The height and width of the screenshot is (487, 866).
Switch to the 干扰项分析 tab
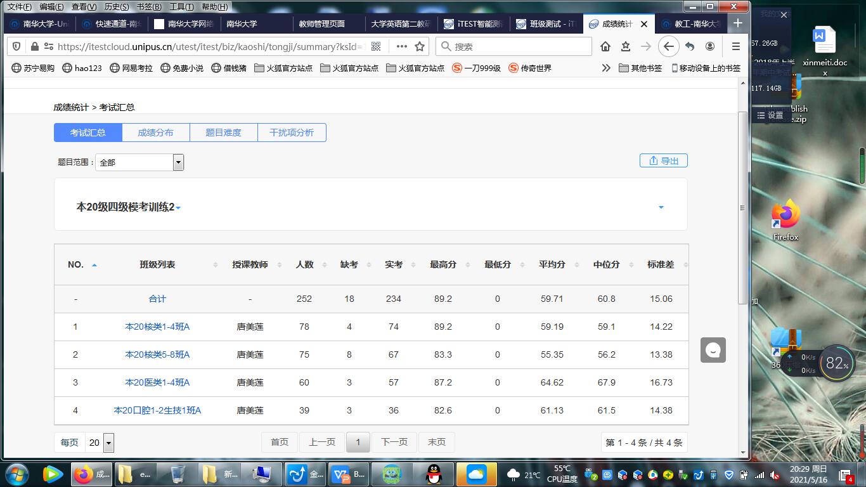click(292, 133)
